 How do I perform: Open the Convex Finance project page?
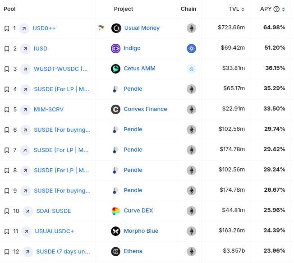pyautogui.click(x=145, y=109)
